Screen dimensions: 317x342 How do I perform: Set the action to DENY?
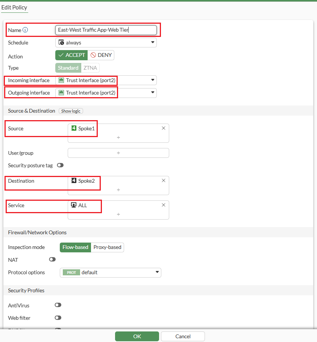point(101,55)
